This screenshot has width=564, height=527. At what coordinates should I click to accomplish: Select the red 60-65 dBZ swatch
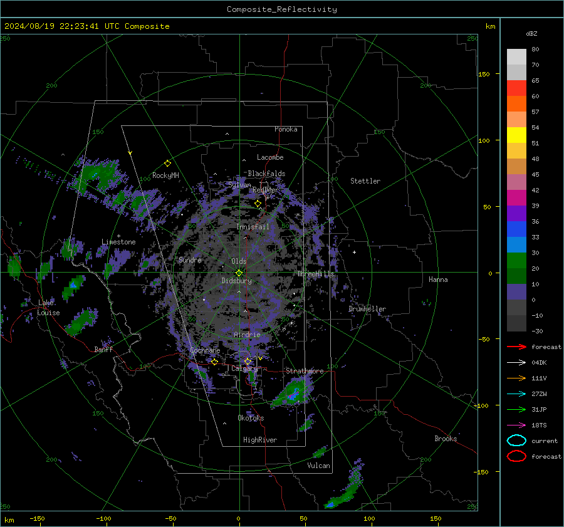tap(516, 88)
